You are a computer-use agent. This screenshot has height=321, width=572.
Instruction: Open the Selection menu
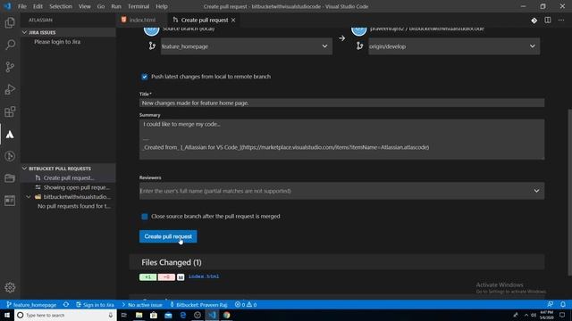point(61,6)
